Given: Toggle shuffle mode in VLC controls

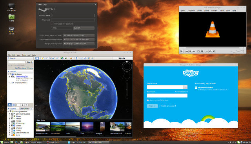Looking at the screenshot, I should pos(214,51).
